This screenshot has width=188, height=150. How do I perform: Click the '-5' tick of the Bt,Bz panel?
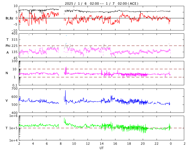click(16, 24)
